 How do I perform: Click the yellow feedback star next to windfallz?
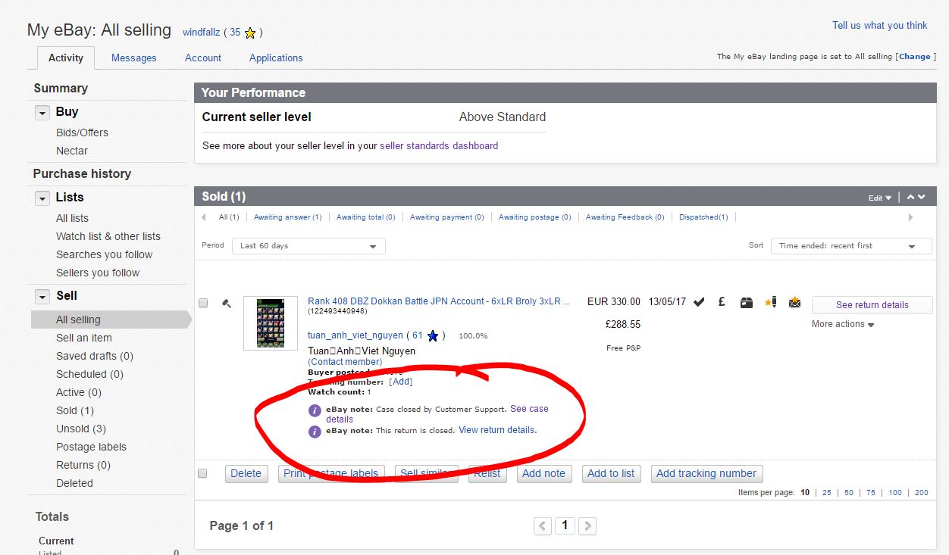(x=250, y=33)
